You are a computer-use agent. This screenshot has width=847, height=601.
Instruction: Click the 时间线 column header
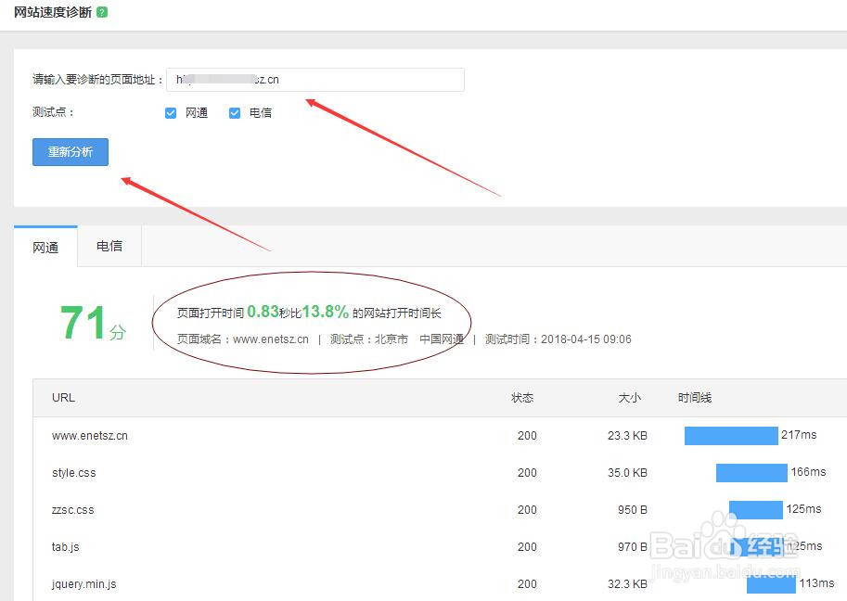click(695, 398)
